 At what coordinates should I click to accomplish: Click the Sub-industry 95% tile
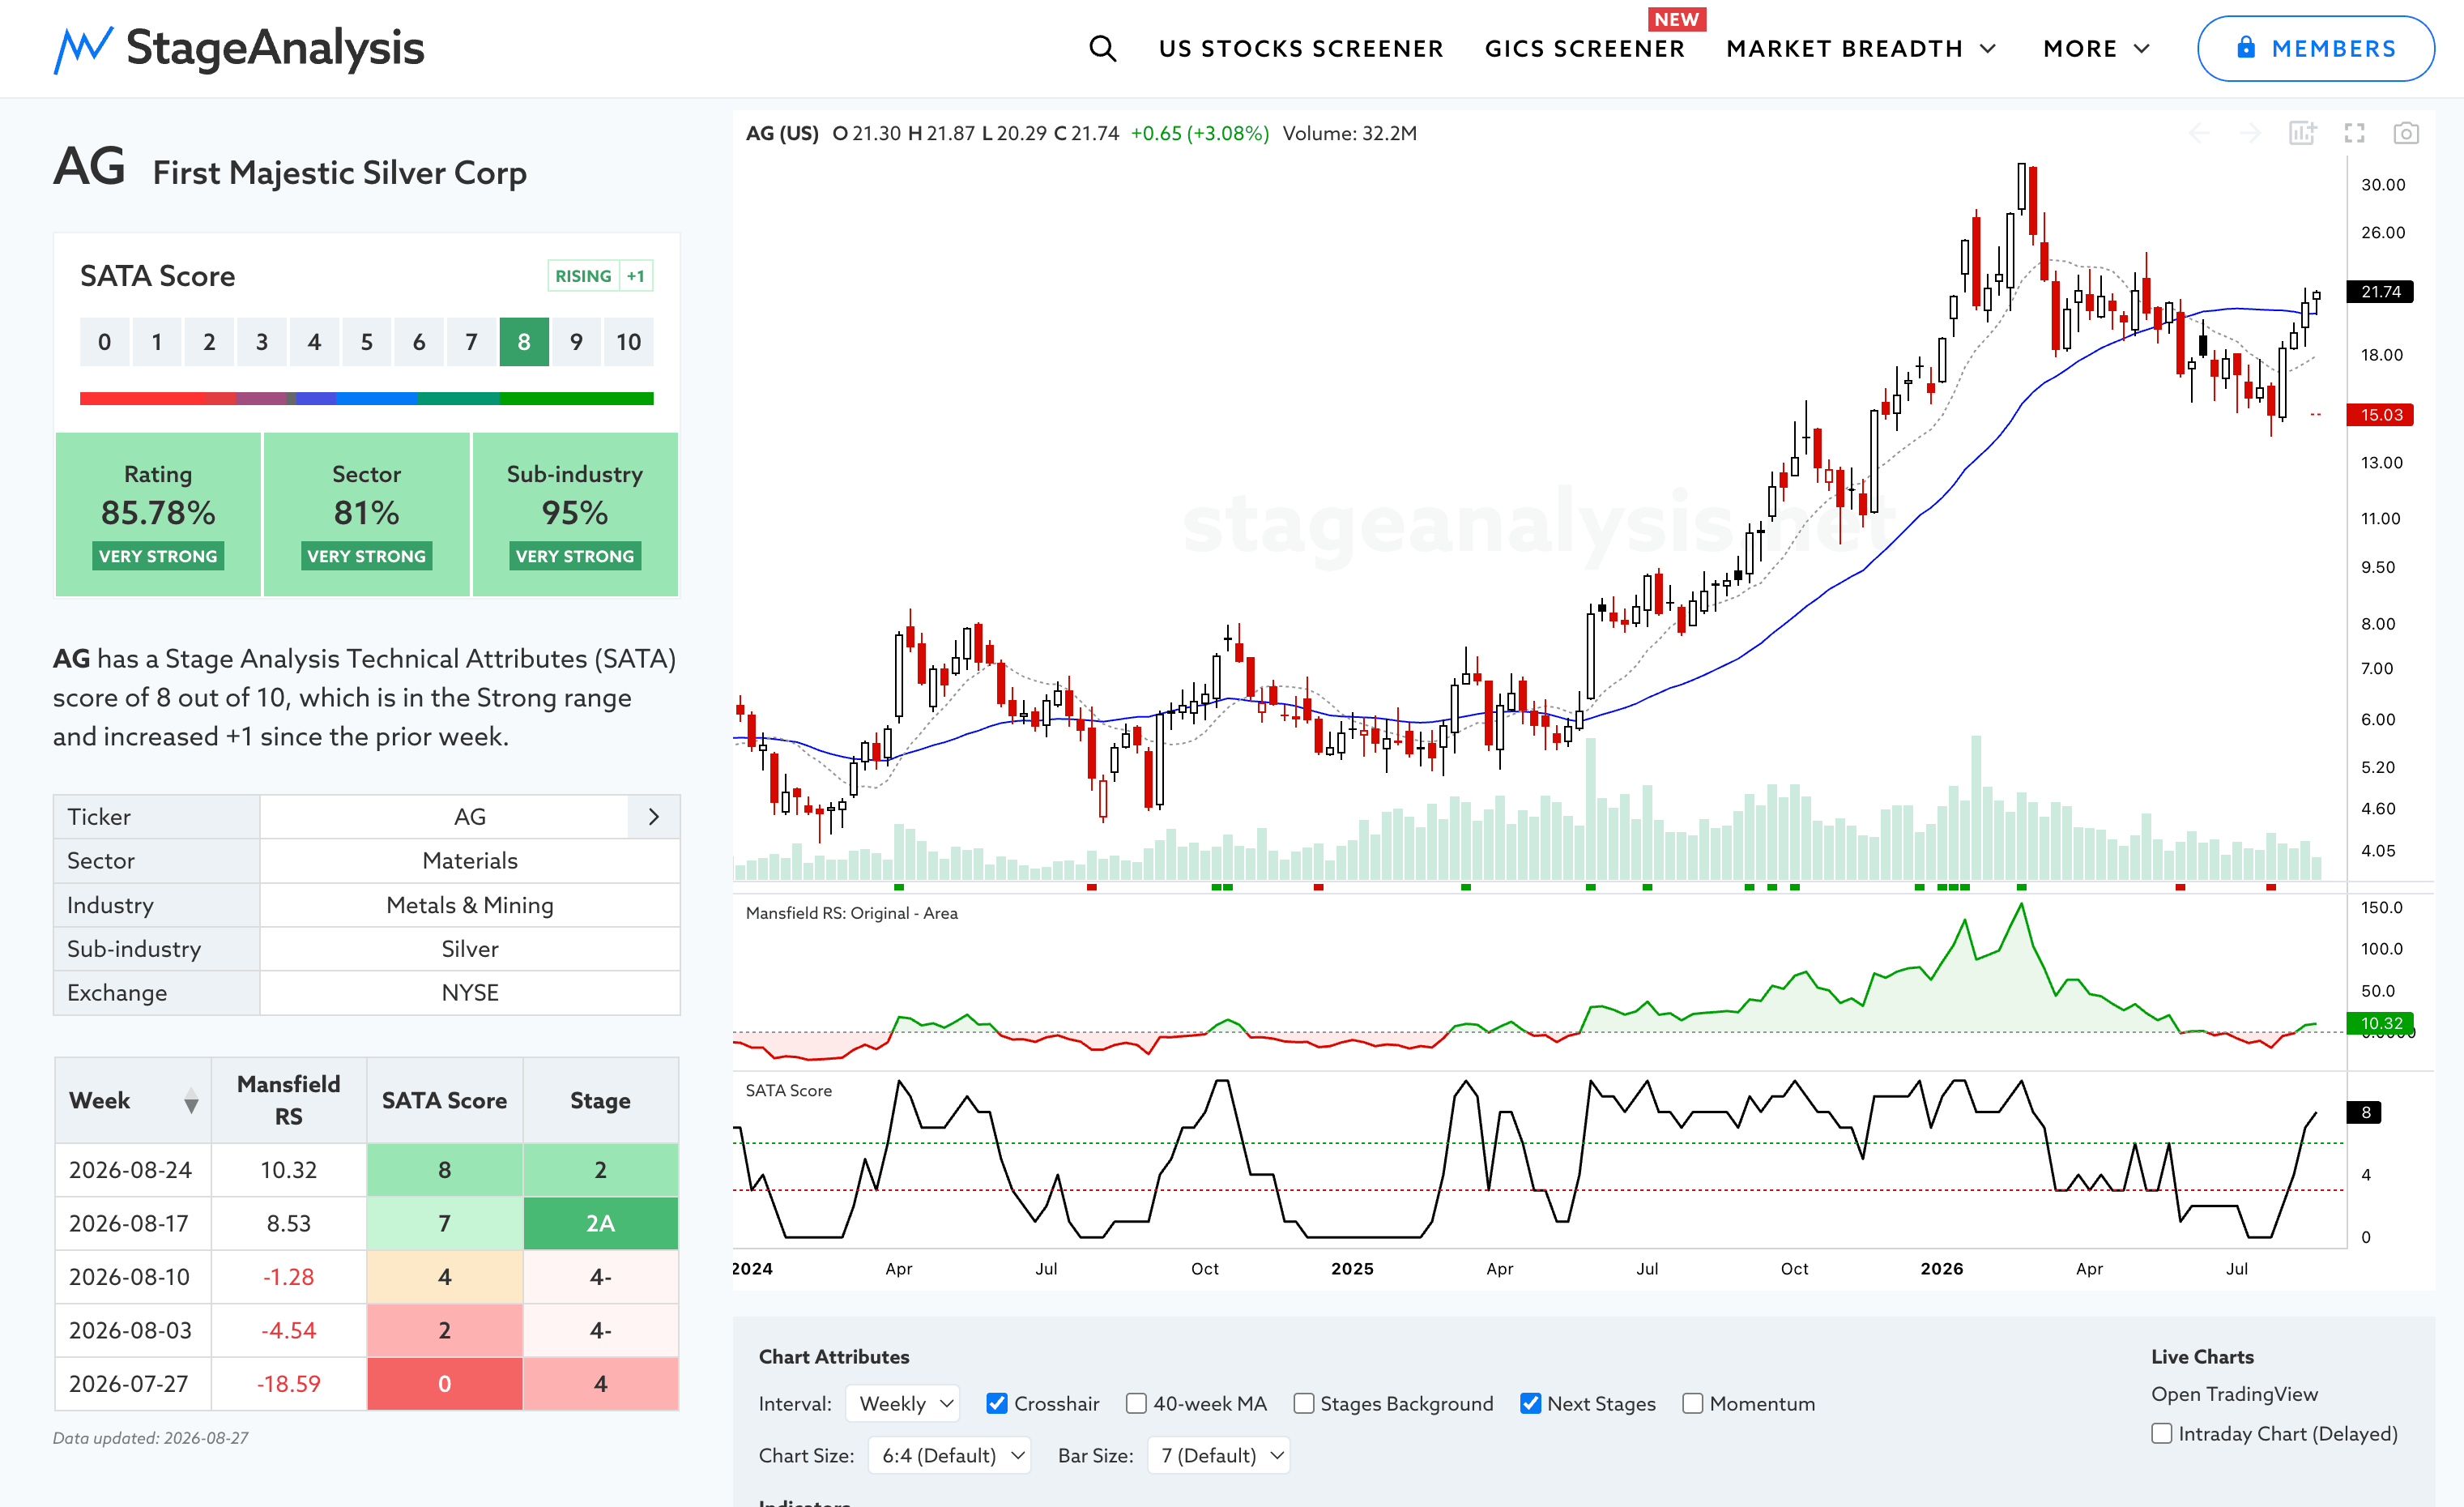click(575, 514)
